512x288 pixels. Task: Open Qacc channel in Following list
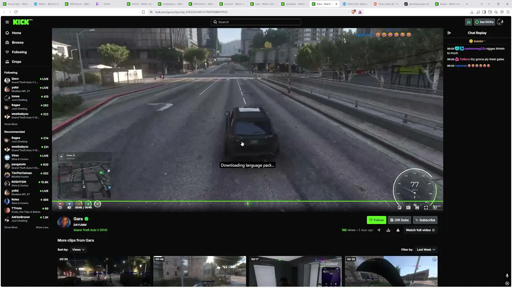[x=26, y=80]
